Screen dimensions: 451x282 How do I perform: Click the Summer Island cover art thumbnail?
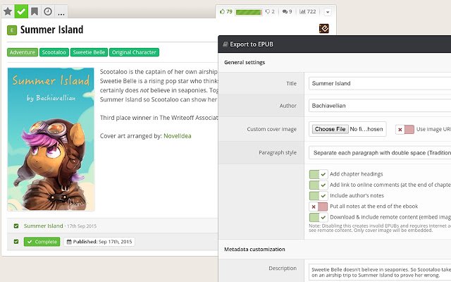[51, 140]
